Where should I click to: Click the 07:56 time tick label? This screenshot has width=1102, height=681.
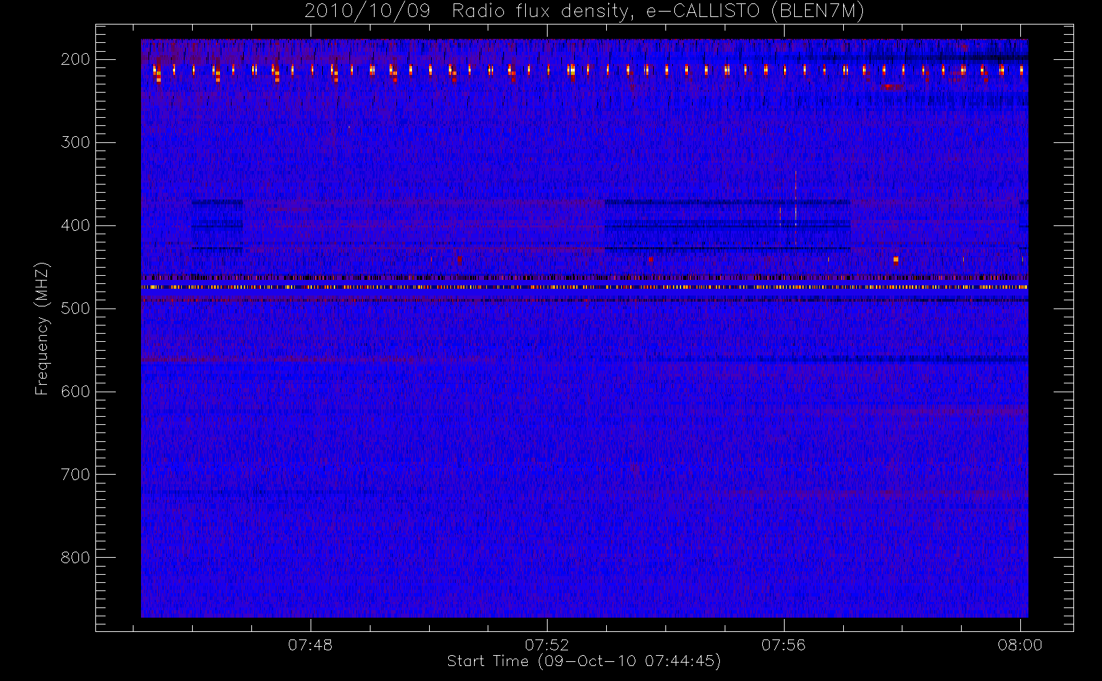pyautogui.click(x=783, y=645)
